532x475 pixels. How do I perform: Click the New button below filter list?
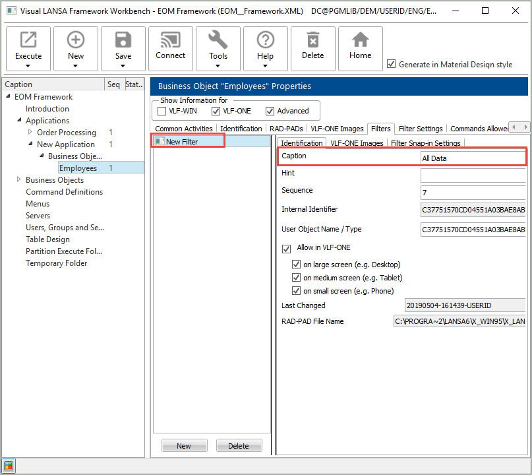point(184,446)
